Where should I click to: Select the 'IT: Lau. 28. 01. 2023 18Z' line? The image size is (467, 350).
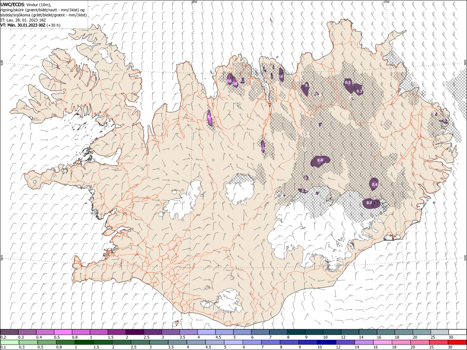(x=23, y=20)
